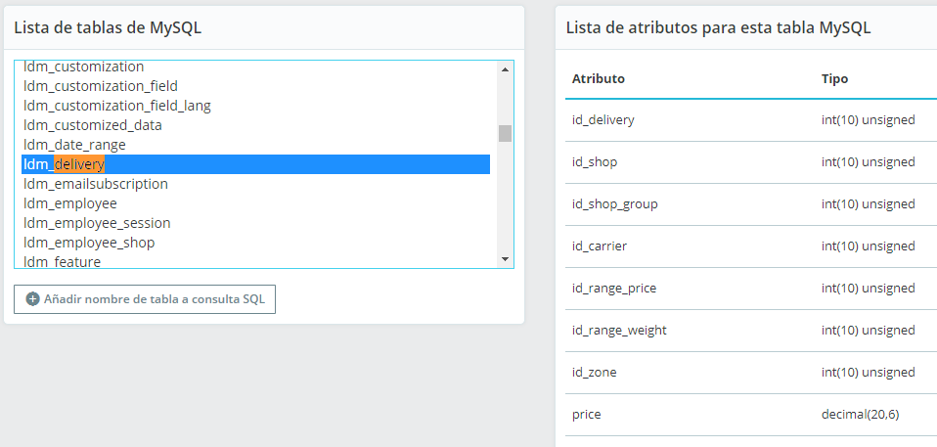Pick ldm_date_range from MySQL tables
This screenshot has width=937, height=447.
click(75, 145)
